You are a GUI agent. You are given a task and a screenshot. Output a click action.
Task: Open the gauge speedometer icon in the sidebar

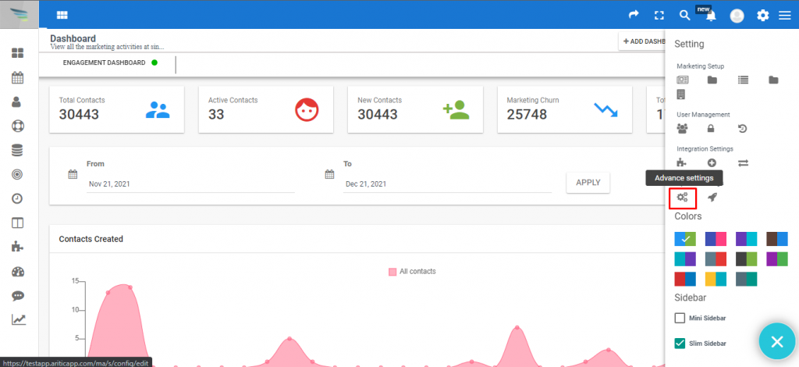click(x=18, y=271)
